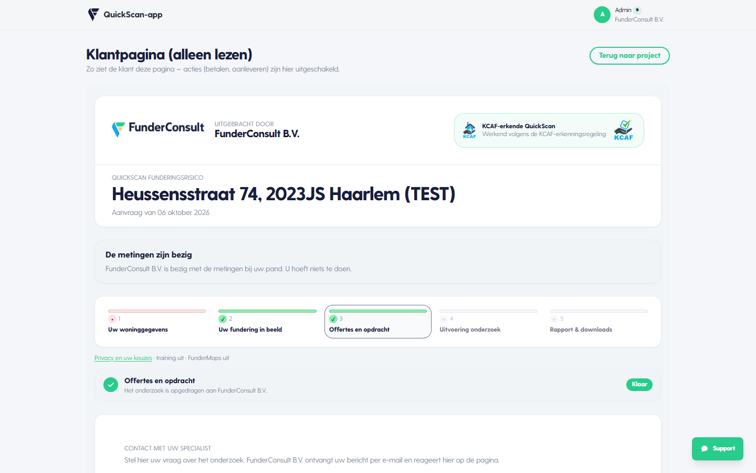
Task: Click the star badge beside Admin
Action: pyautogui.click(x=637, y=10)
